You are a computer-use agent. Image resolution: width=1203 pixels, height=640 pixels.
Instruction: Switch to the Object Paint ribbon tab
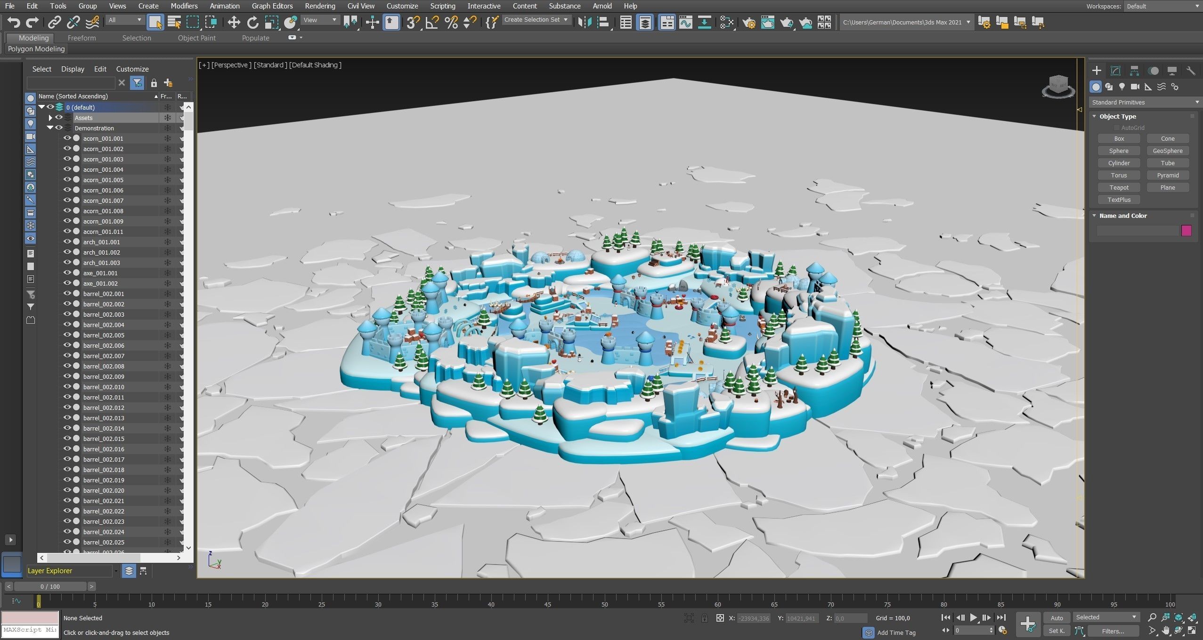[196, 38]
